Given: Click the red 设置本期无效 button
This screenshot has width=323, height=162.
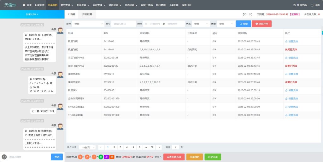Looking at the screenshot, I should (x=174, y=157).
